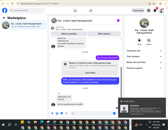The width and height of the screenshot is (168, 130).
Task: Bookmark this page with the star icon
Action: coord(154,4)
